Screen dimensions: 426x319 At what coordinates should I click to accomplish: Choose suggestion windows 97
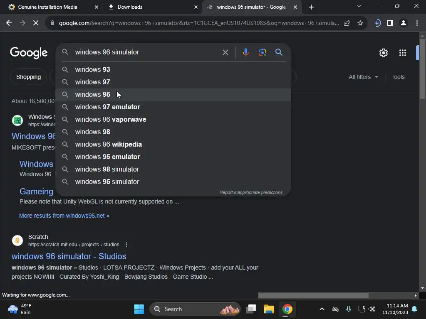click(173, 82)
